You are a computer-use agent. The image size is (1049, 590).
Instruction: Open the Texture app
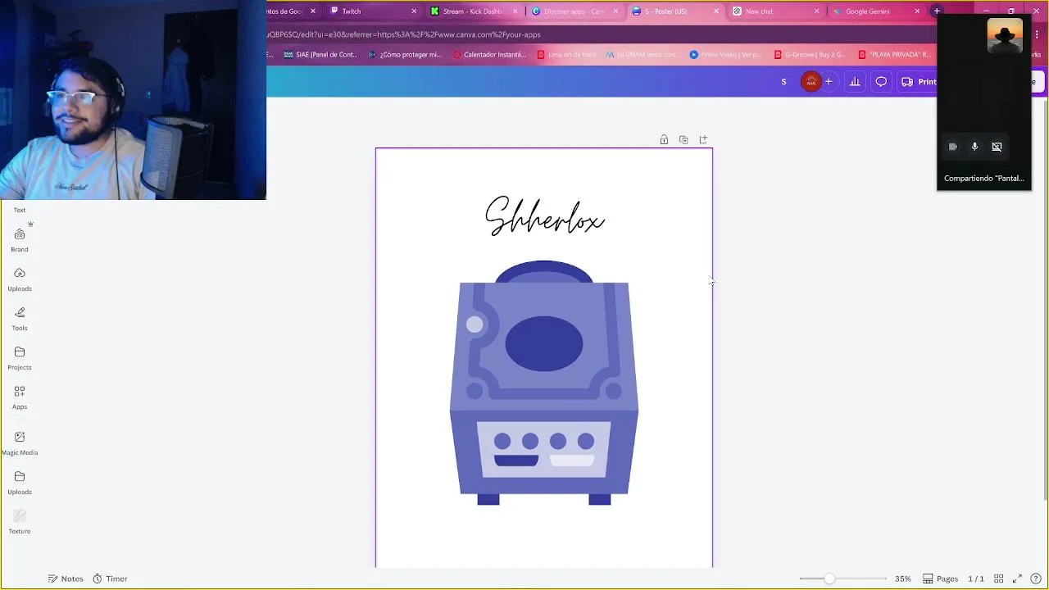20,522
